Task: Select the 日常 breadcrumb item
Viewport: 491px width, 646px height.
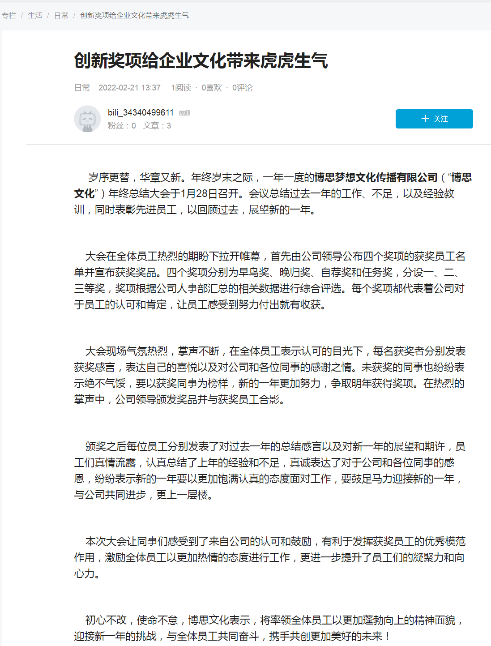Action: tap(61, 16)
